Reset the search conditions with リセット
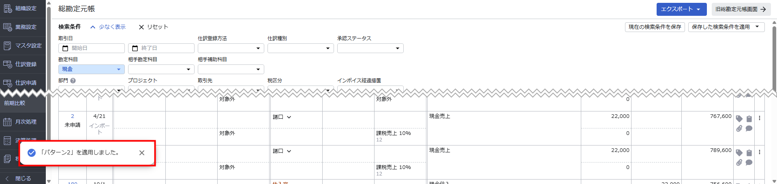 (153, 27)
